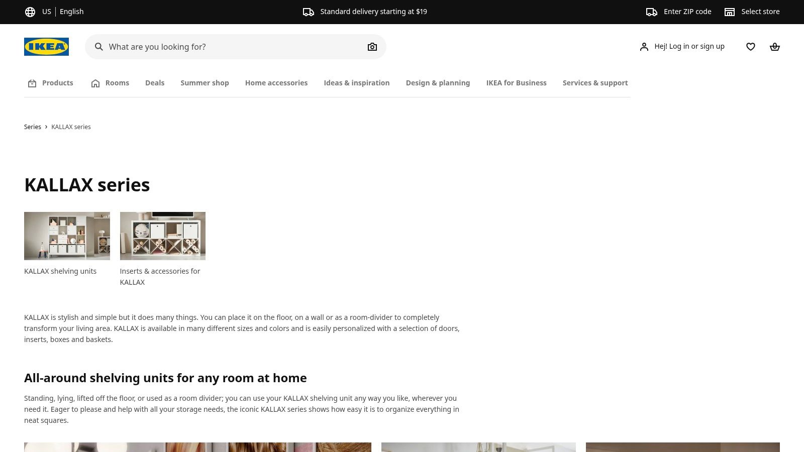Click truck icon in delivery banner
Viewport: 804px width, 452px height.
pyautogui.click(x=309, y=12)
